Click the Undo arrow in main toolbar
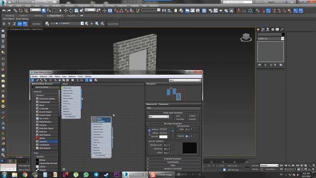Image resolution: width=316 pixels, height=178 pixels. (x=4, y=10)
